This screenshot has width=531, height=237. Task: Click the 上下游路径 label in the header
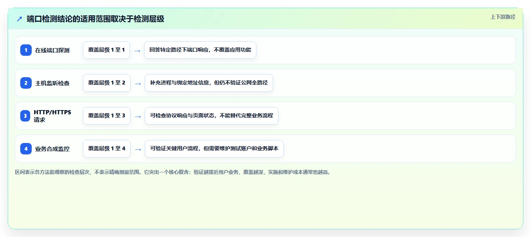click(x=503, y=17)
